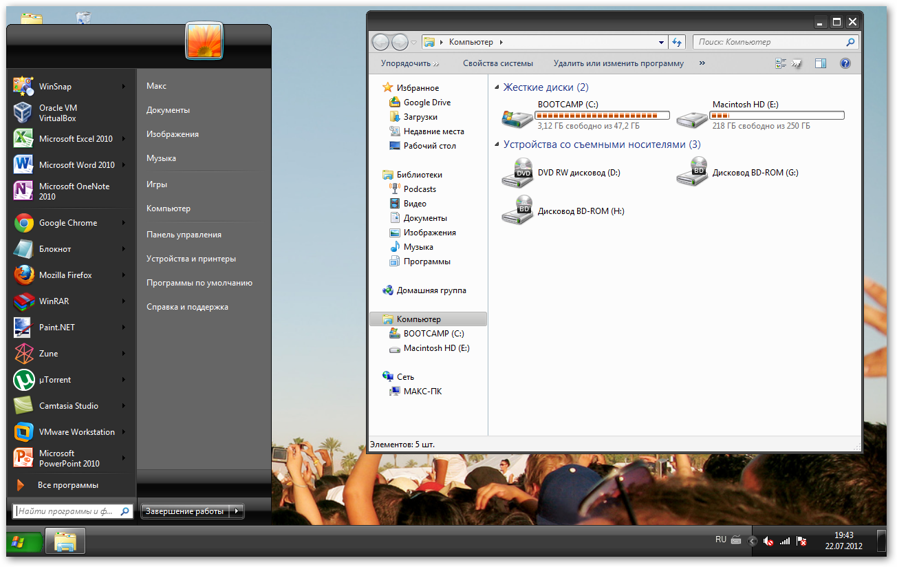This screenshot has width=897, height=567.
Task: Click Explorer icon in taskbar
Action: (x=65, y=542)
